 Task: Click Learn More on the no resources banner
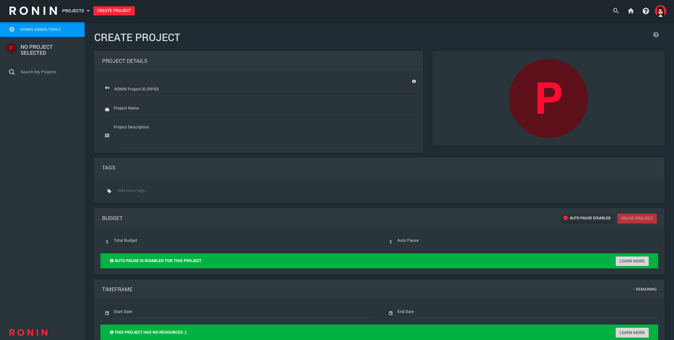[632, 333]
